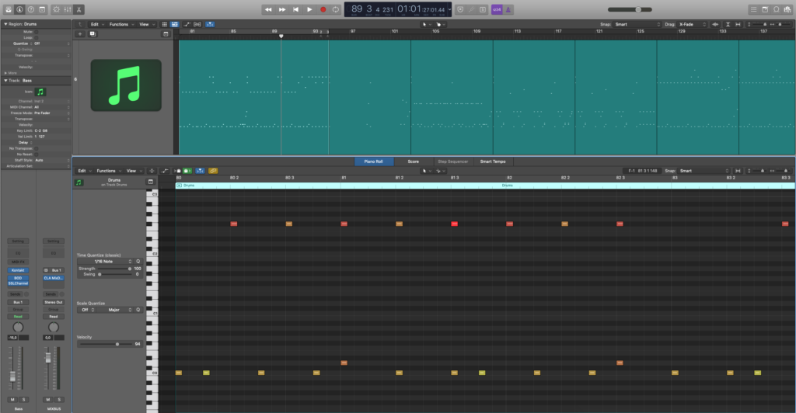The height and width of the screenshot is (413, 796).
Task: Open the Kontakt instrument slot
Action: pos(18,270)
